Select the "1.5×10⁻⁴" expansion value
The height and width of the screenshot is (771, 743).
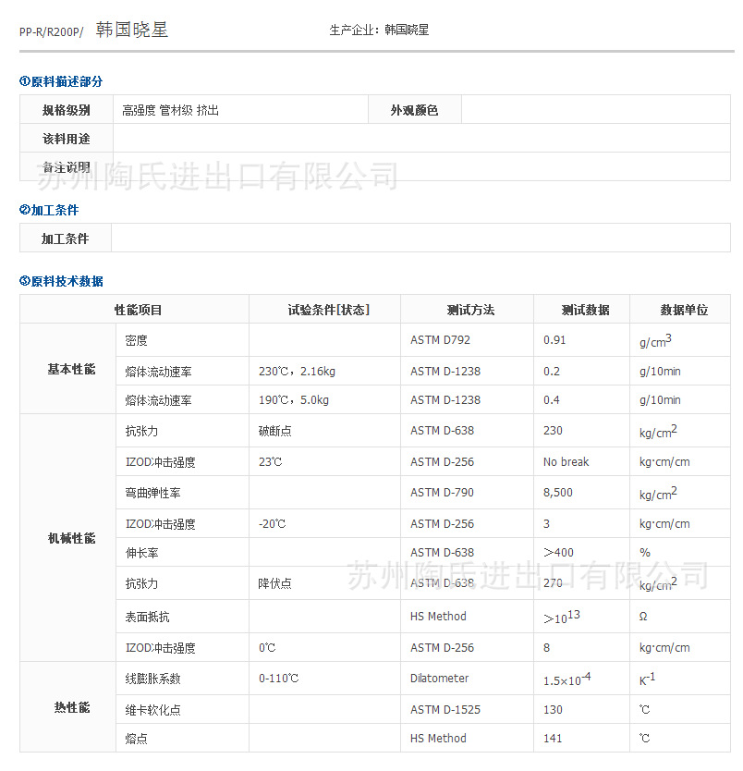tap(567, 679)
